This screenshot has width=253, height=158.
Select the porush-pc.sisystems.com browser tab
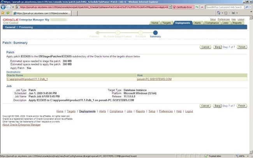pos(42,13)
